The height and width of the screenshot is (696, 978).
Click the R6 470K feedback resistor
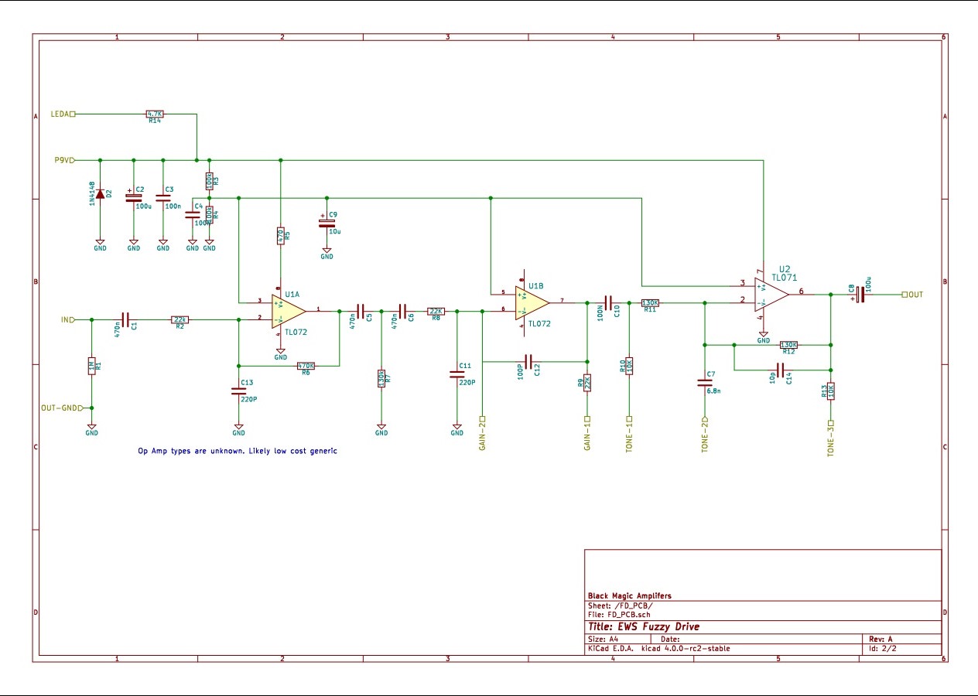[x=306, y=366]
